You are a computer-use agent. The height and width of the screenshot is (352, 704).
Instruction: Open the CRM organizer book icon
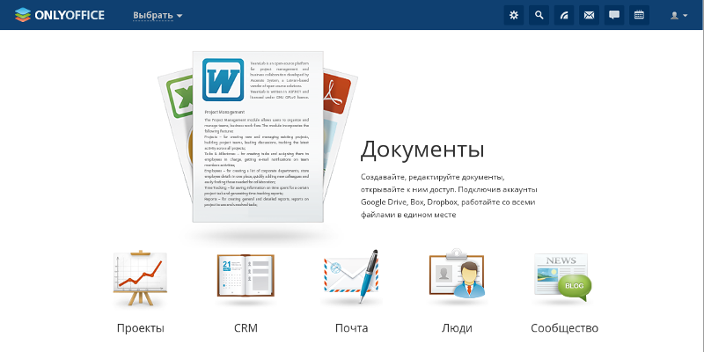tap(246, 275)
